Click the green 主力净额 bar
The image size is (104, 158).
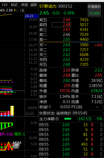click(x=68, y=119)
